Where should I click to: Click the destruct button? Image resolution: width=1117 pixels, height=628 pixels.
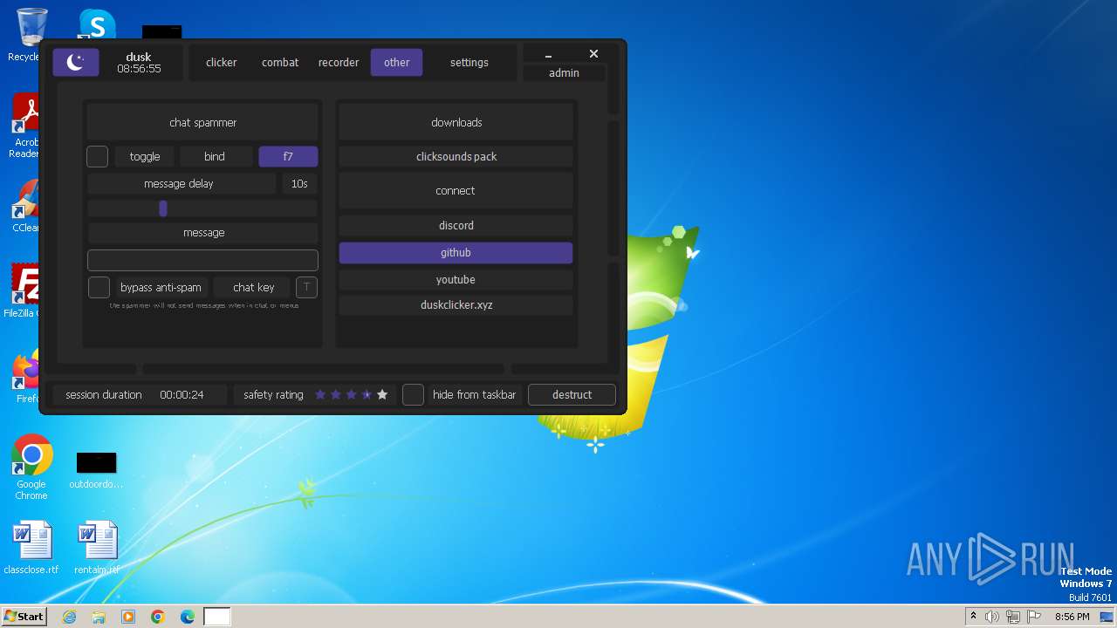[x=572, y=394]
